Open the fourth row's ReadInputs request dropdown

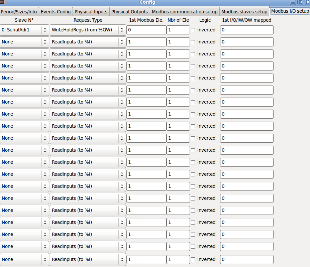(88, 66)
